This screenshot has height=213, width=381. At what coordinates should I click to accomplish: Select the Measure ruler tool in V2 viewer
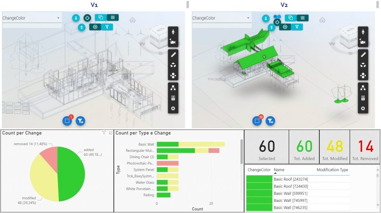[363, 55]
